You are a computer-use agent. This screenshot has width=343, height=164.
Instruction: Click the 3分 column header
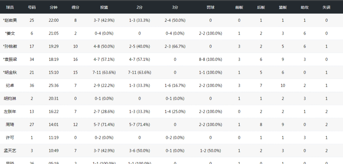pos(175,7)
